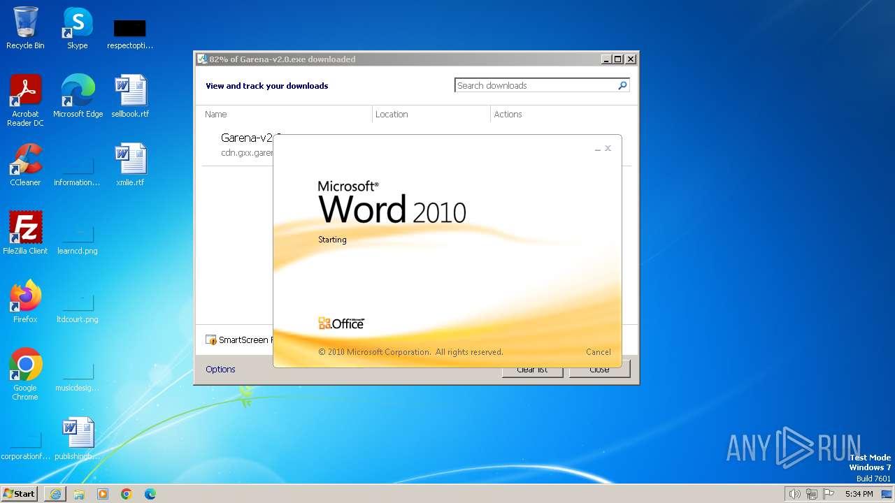
Task: Open Edge from the taskbar
Action: coord(150,494)
